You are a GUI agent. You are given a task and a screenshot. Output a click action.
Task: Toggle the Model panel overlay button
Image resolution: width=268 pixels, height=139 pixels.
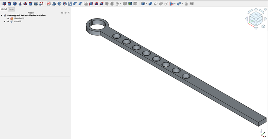(x=62, y=13)
